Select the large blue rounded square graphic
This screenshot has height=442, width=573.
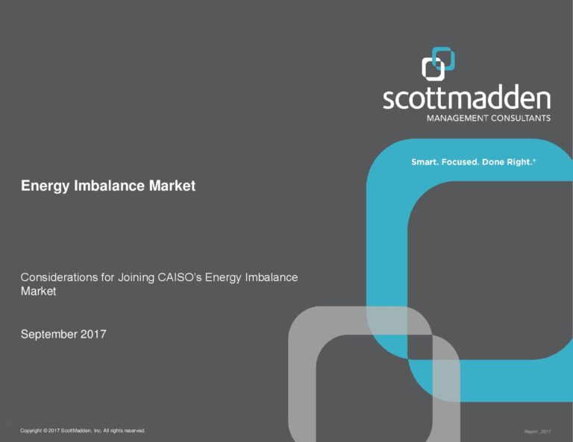388,246
